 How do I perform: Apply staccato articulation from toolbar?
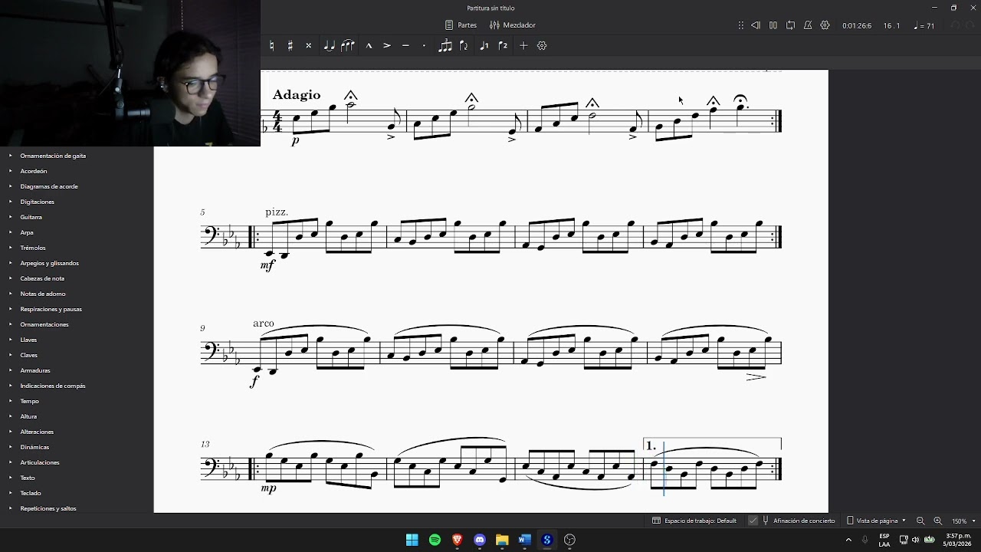point(424,46)
